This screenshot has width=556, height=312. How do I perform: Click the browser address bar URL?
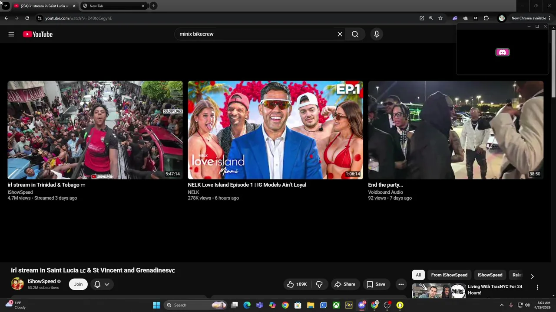tap(79, 18)
